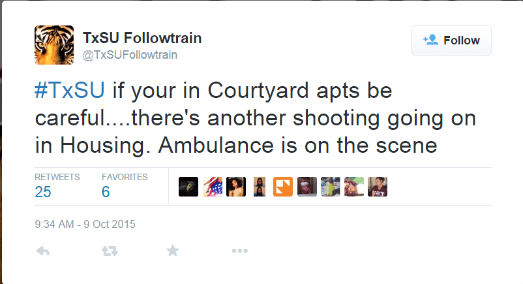
Task: Click the @TxSUFollowtrain handle
Action: tap(130, 55)
